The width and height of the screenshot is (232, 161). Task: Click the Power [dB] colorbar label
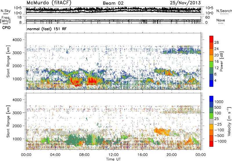point(221,61)
